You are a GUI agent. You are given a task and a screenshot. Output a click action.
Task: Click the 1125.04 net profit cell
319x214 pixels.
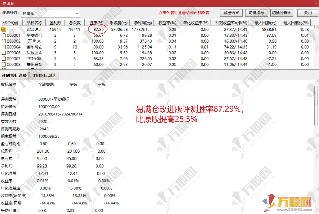tap(145, 47)
